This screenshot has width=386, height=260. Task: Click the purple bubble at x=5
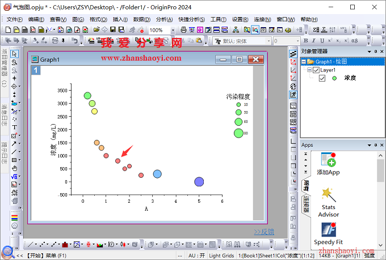(199, 182)
